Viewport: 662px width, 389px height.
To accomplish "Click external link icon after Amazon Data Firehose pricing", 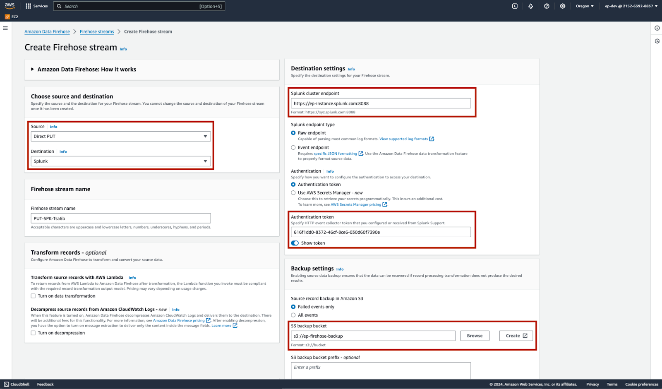I will 208,320.
